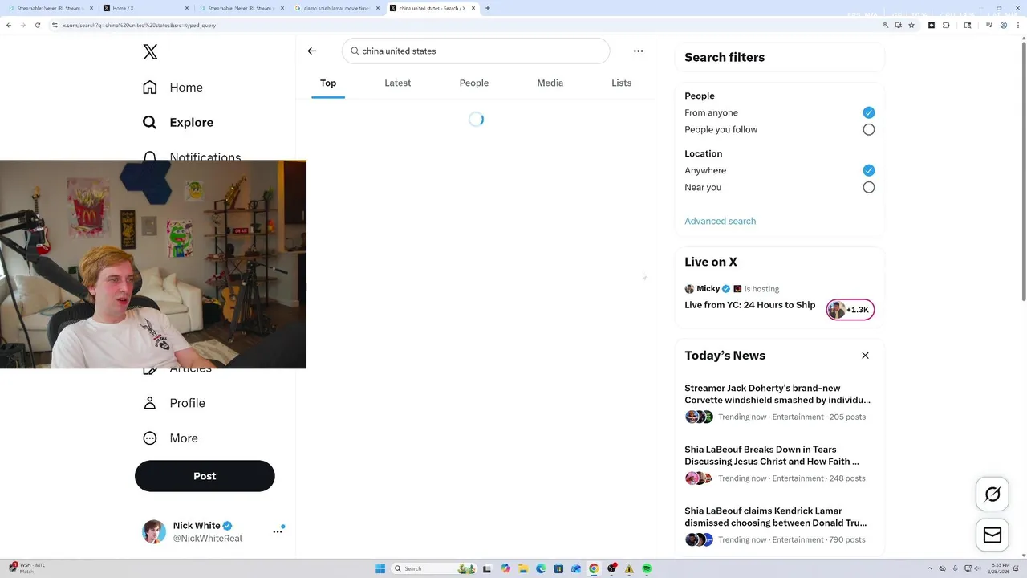The image size is (1027, 578).
Task: Select the Anywhere location radio option
Action: click(x=869, y=170)
